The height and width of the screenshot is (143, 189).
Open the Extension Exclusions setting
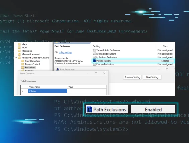[106, 54]
